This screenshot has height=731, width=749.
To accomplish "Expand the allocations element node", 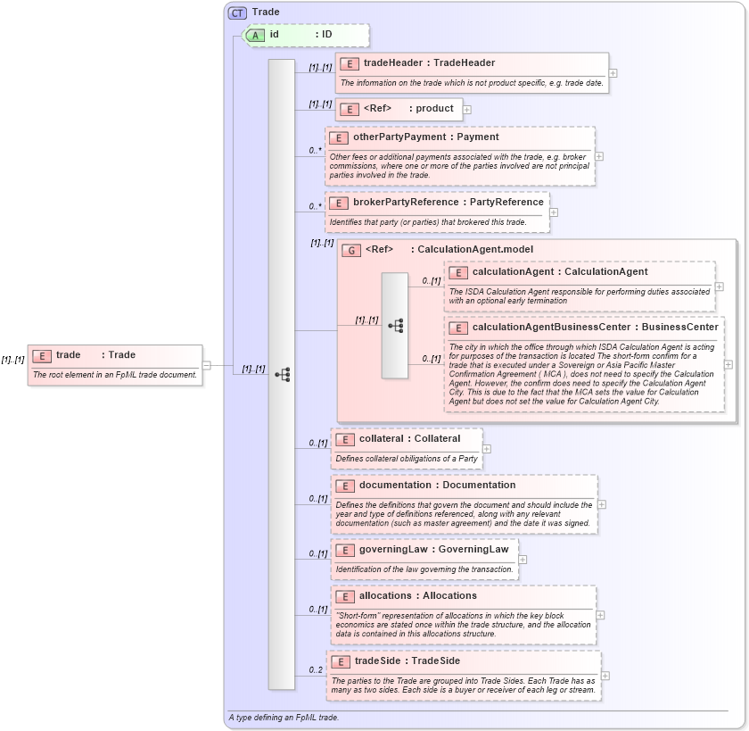I will (x=602, y=615).
